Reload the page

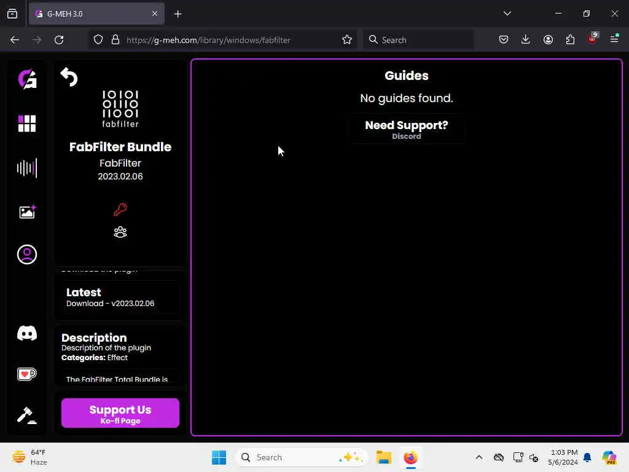click(59, 40)
